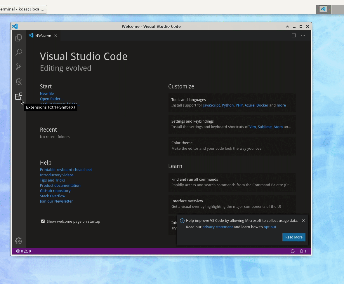The image size is (344, 284).
Task: Open Introductory videos link
Action: [57, 175]
